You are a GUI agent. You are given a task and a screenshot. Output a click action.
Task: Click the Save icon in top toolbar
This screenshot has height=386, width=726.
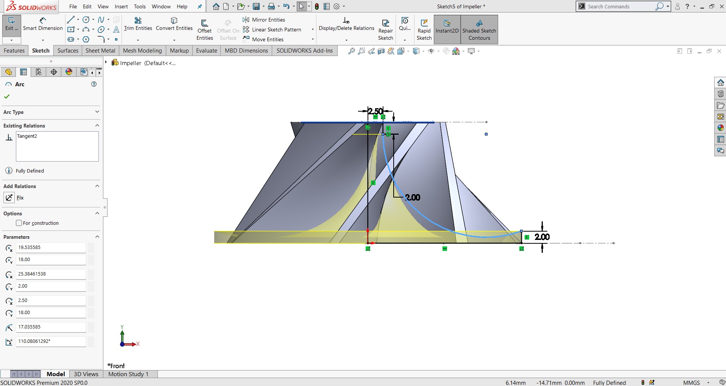pos(256,6)
